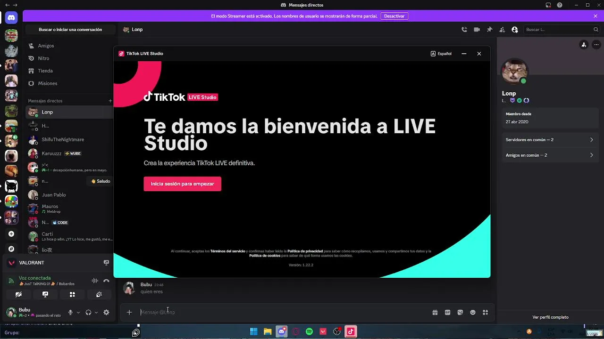The image size is (604, 339).
Task: Click 'Ver perfil completo' link
Action: click(x=550, y=317)
